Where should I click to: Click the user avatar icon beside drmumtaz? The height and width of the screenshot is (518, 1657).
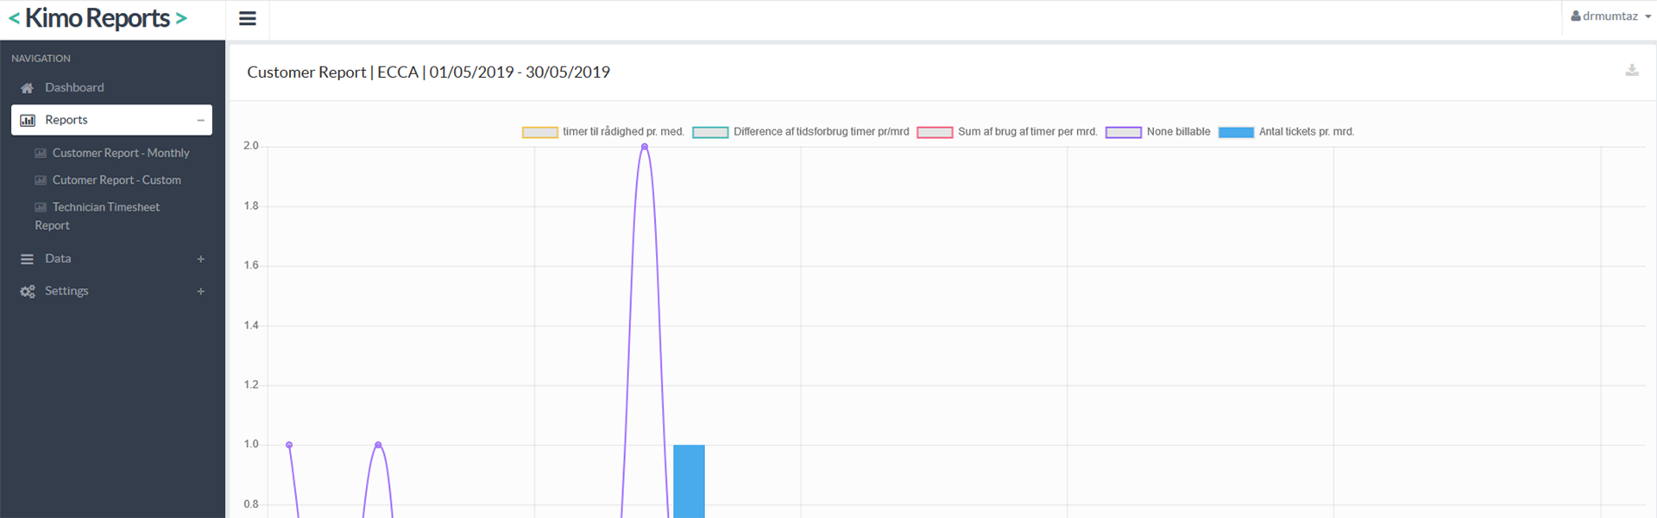click(x=1576, y=16)
